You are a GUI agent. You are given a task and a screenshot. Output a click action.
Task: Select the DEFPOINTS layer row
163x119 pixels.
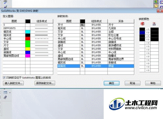(x=14, y=28)
